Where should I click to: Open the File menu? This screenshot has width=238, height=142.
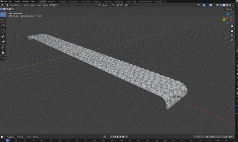[x=6, y=1]
